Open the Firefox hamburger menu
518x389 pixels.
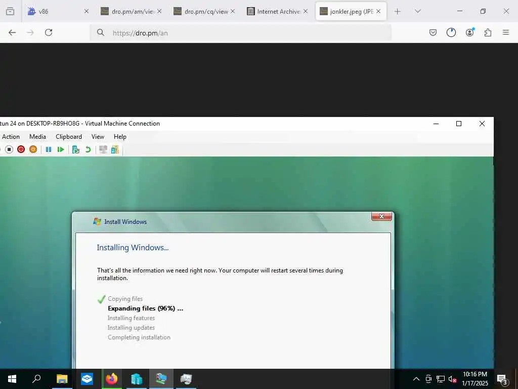[506, 32]
